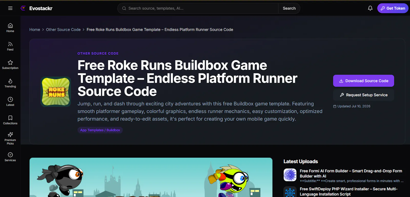Screen dimensions: 410x197
Task: Click the App Templates / Buildbox tag
Action: (100, 130)
